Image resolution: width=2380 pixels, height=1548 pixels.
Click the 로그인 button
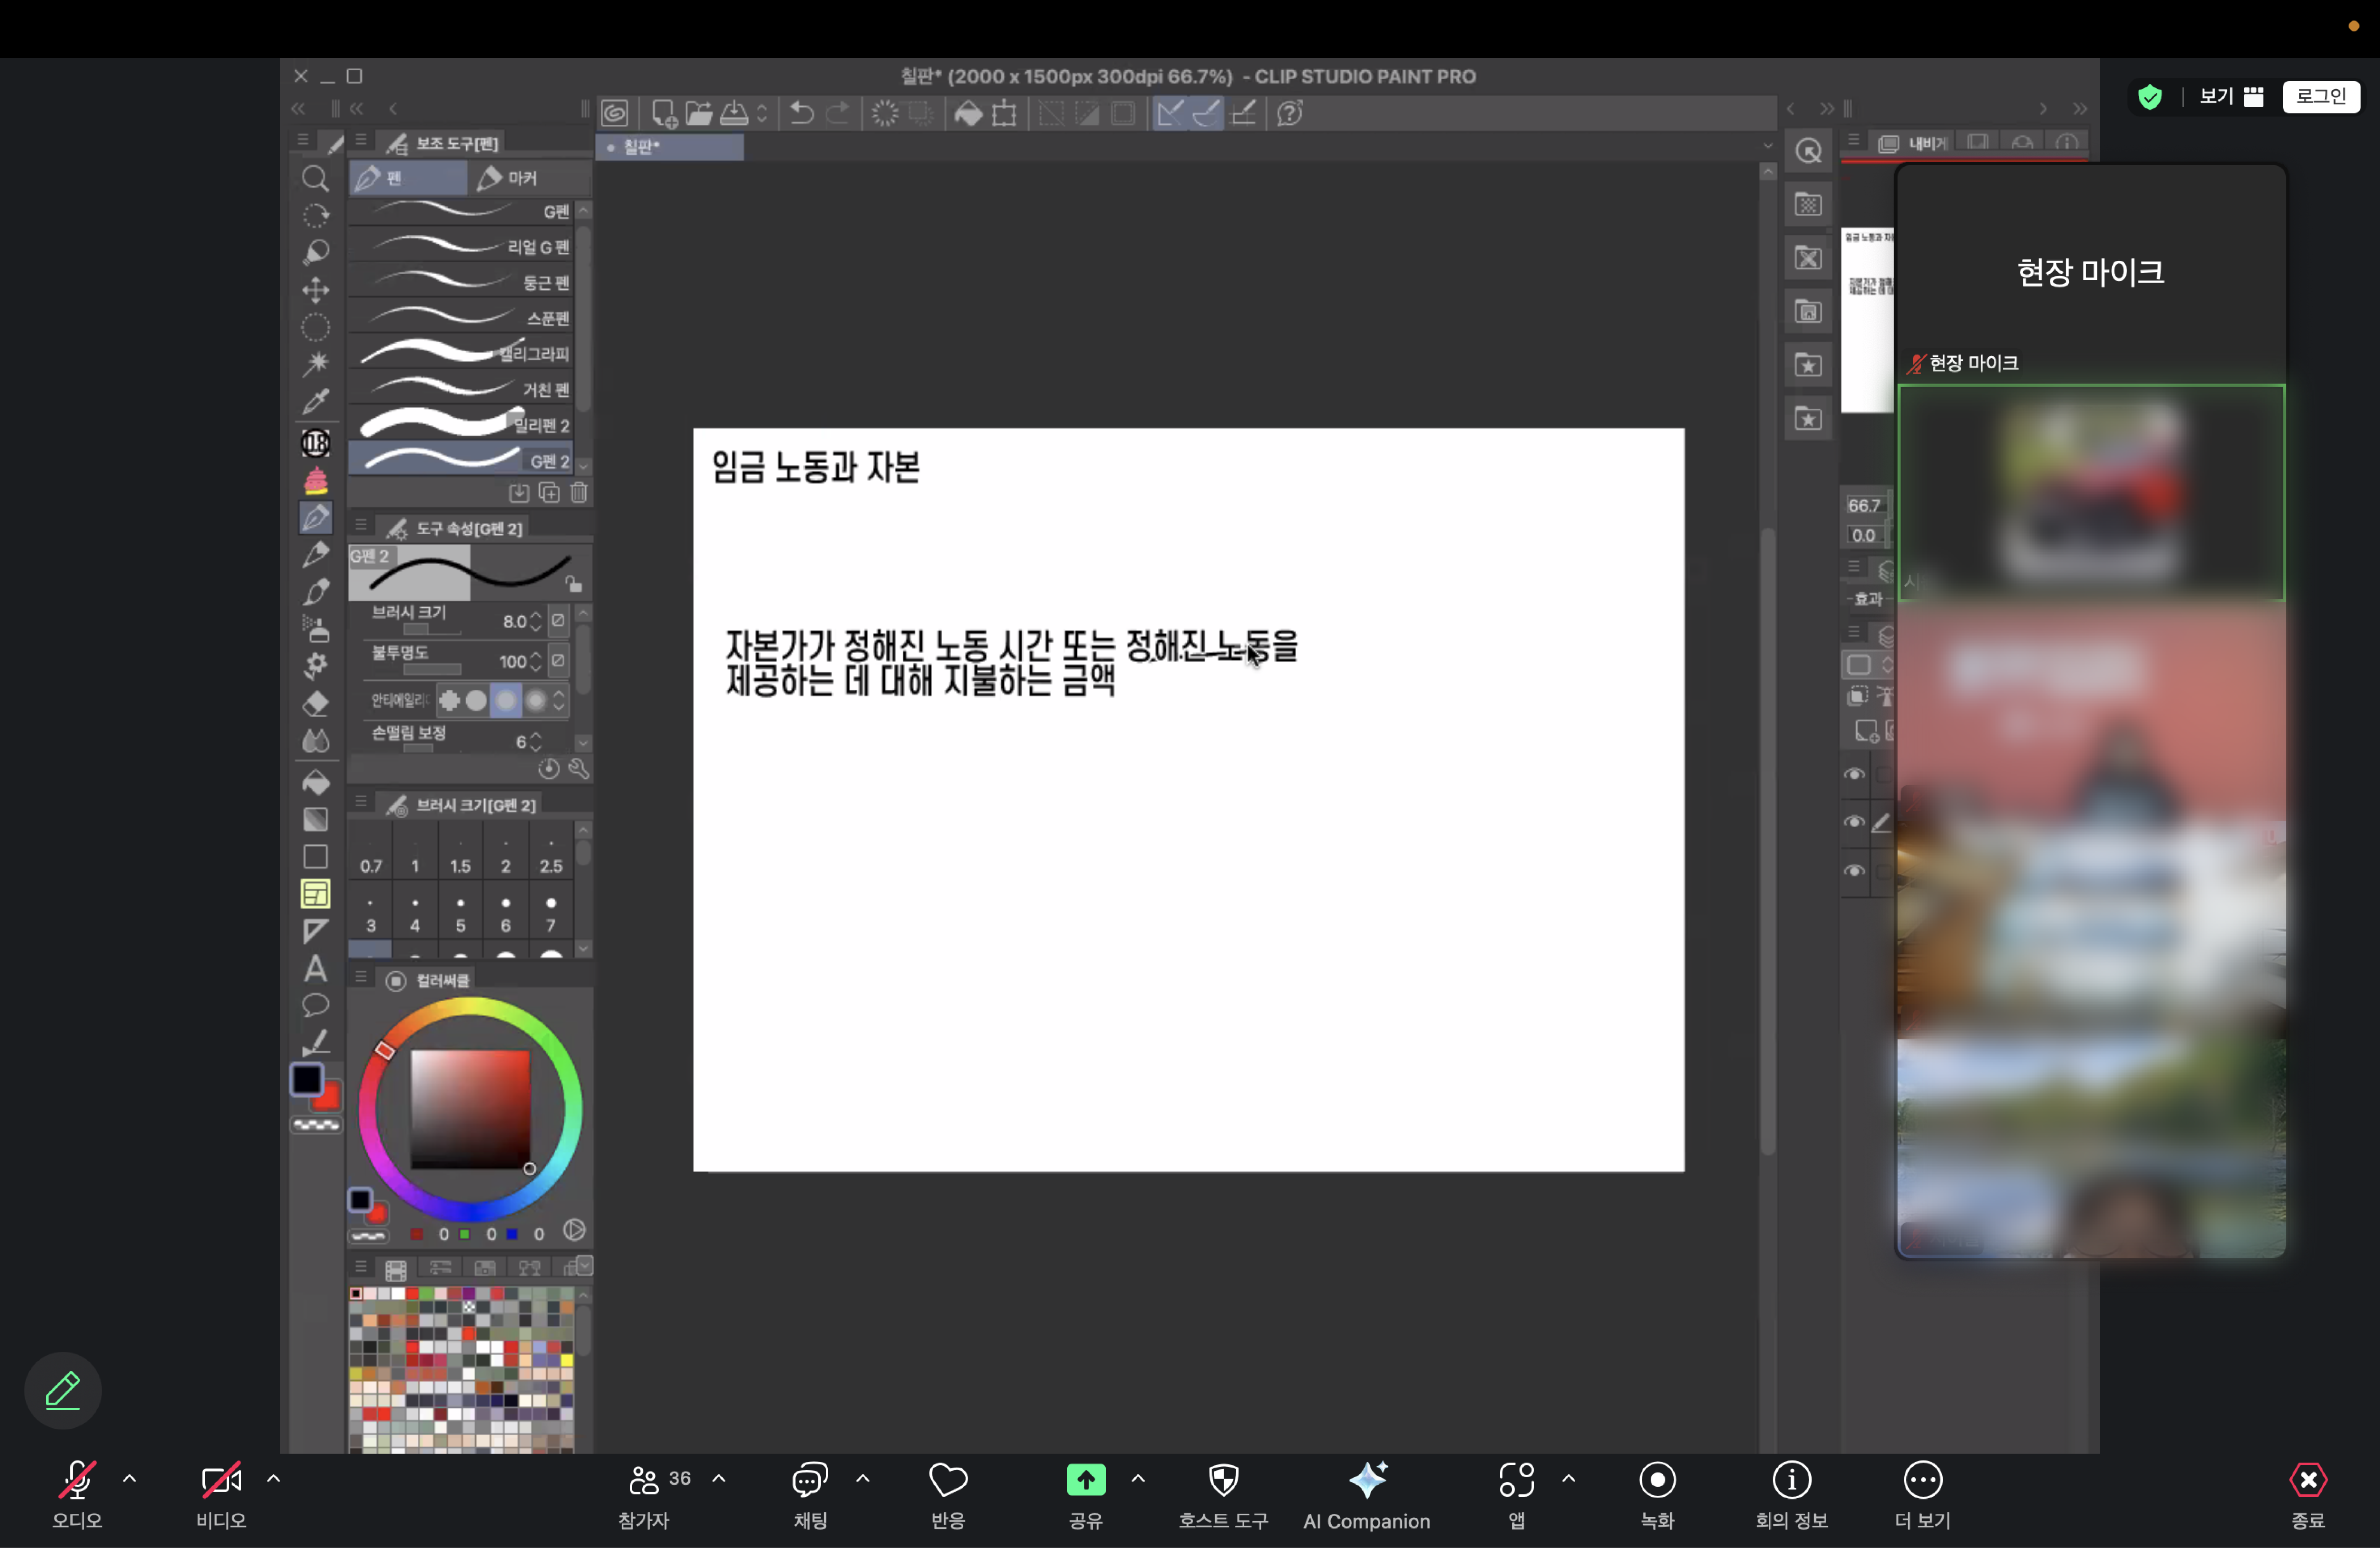pyautogui.click(x=2321, y=96)
